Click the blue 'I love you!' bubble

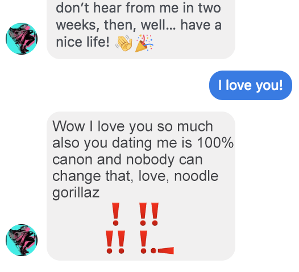tap(250, 85)
